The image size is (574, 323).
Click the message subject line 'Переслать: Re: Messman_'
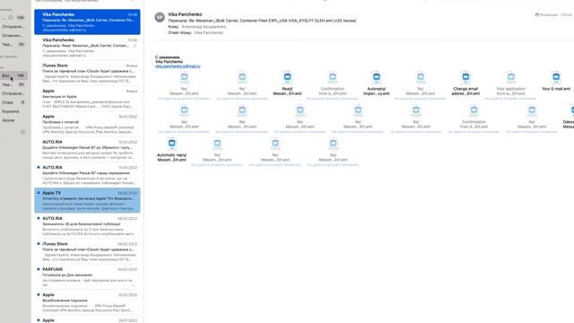[262, 21]
